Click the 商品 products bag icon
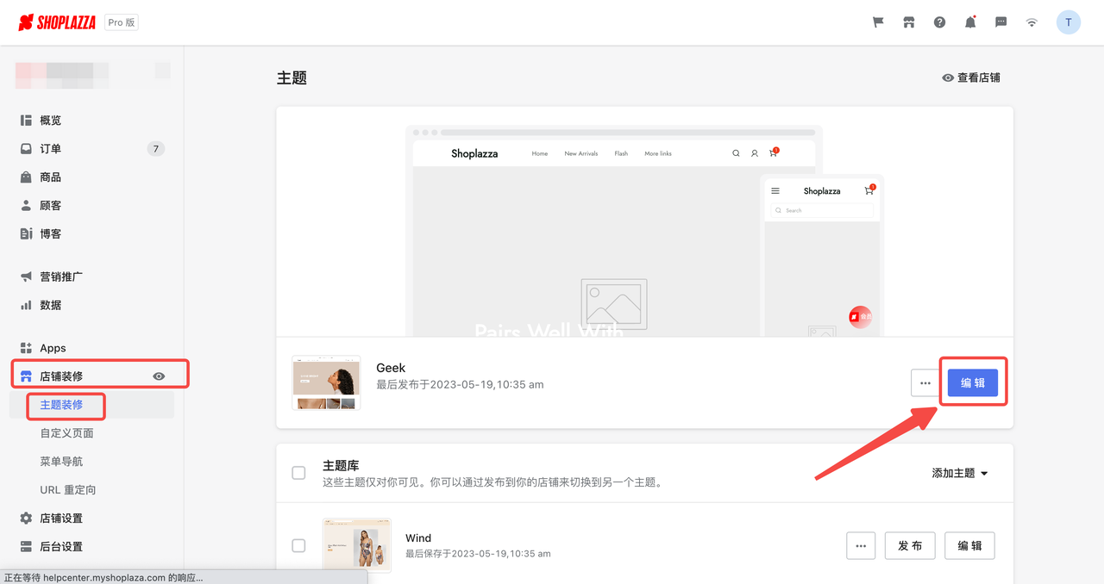This screenshot has height=584, width=1104. [x=26, y=177]
